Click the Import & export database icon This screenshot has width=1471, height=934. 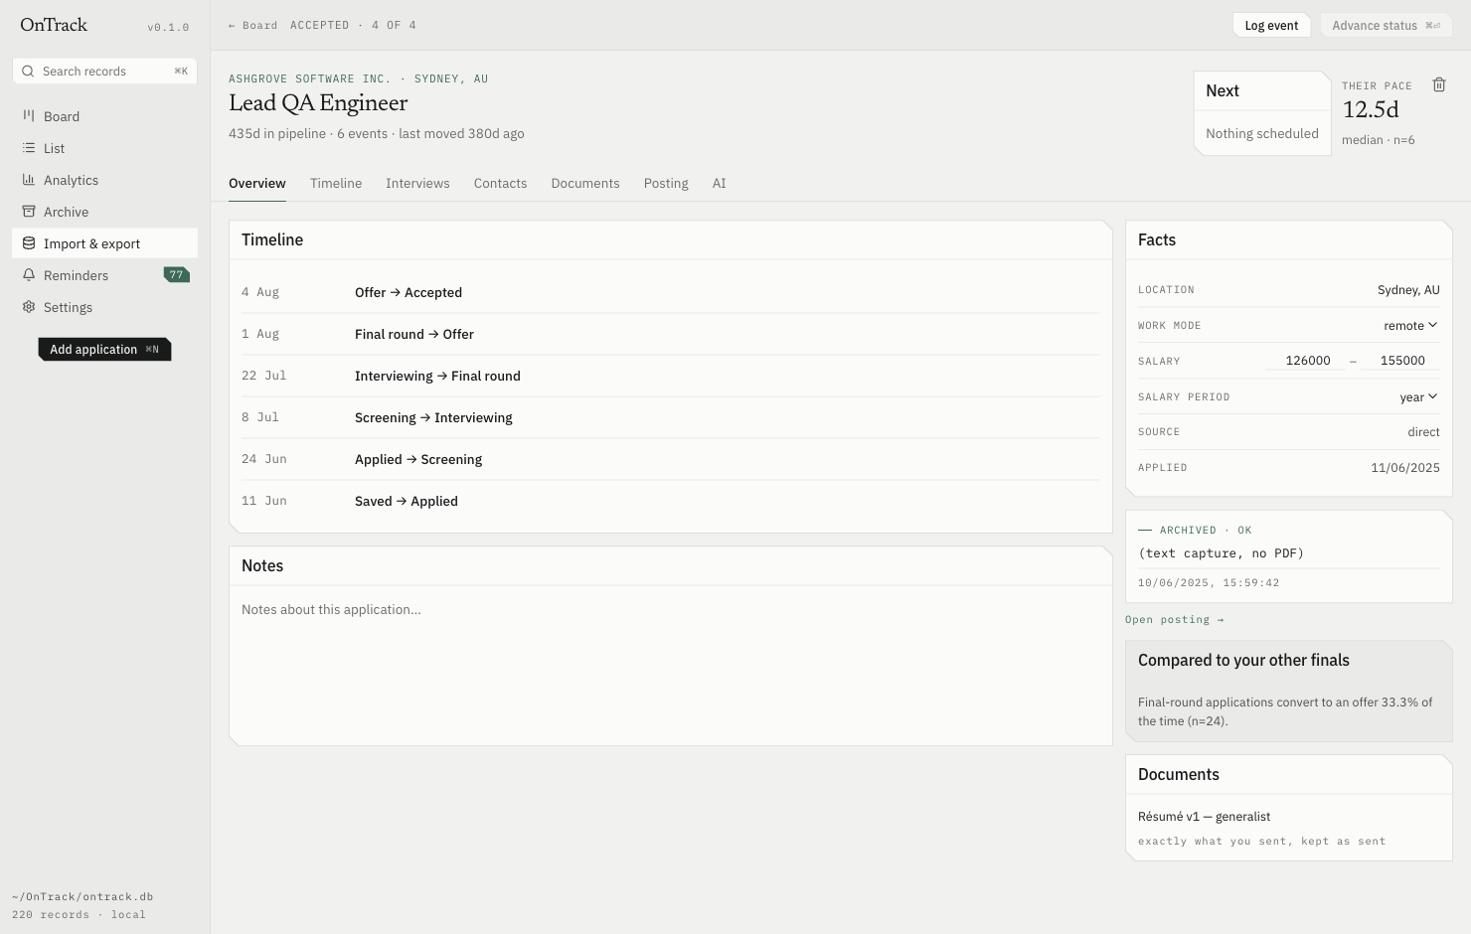pyautogui.click(x=29, y=243)
